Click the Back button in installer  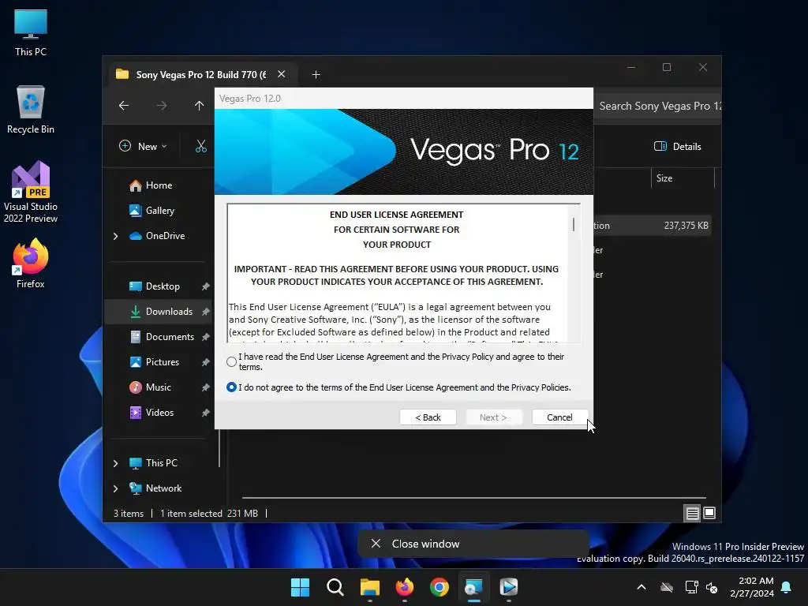tap(428, 417)
